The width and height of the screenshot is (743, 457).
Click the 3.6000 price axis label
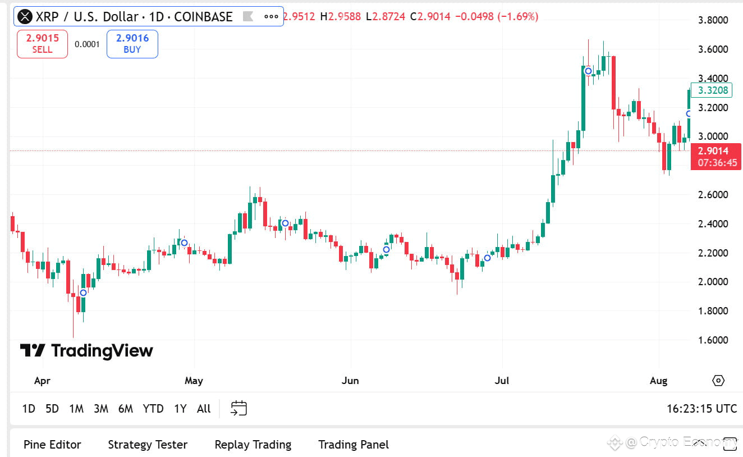point(713,49)
